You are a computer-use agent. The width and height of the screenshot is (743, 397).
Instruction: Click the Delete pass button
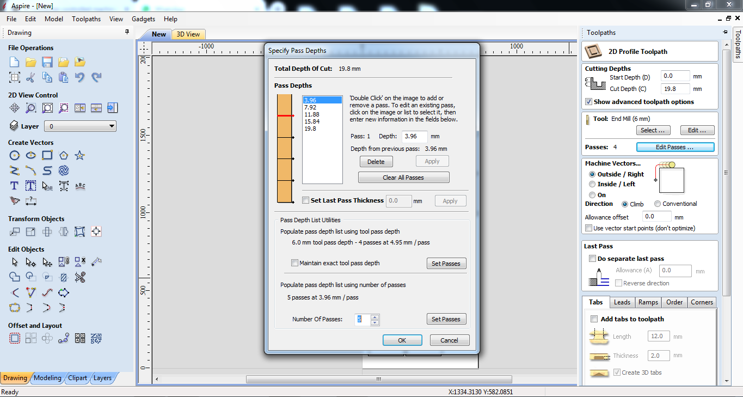[x=376, y=162]
